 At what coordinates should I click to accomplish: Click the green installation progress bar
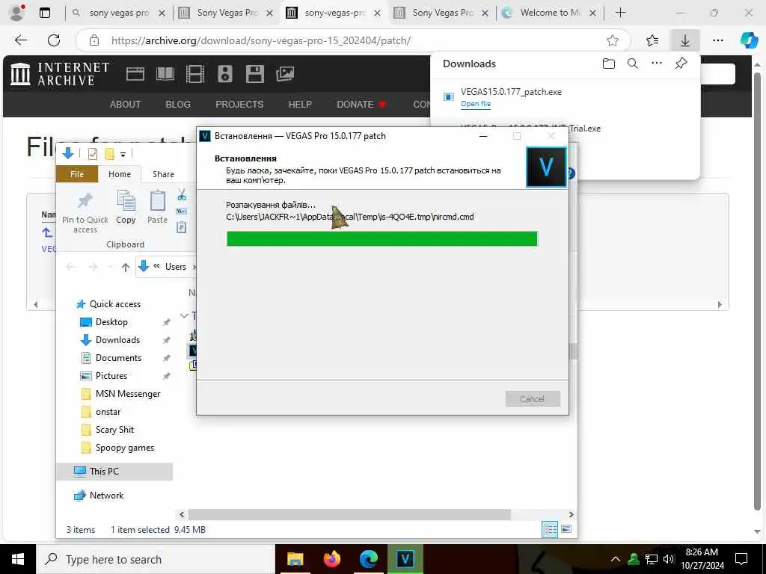tap(382, 238)
